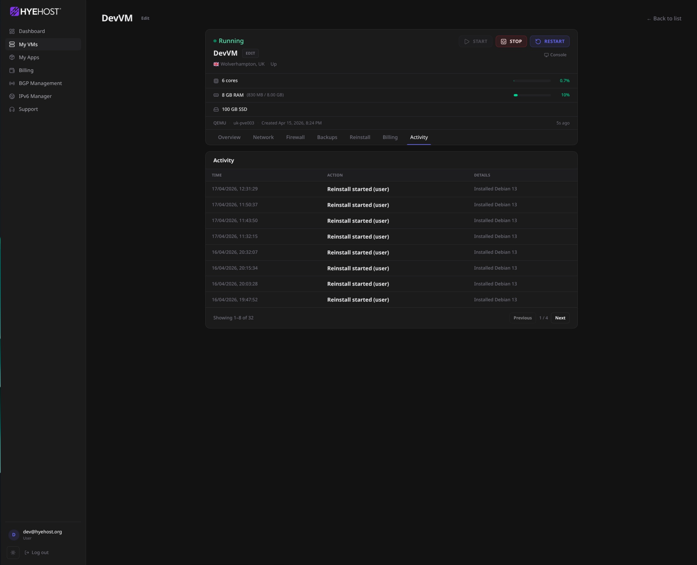697x565 pixels.
Task: Open Billing from the sidebar
Action: pos(26,70)
